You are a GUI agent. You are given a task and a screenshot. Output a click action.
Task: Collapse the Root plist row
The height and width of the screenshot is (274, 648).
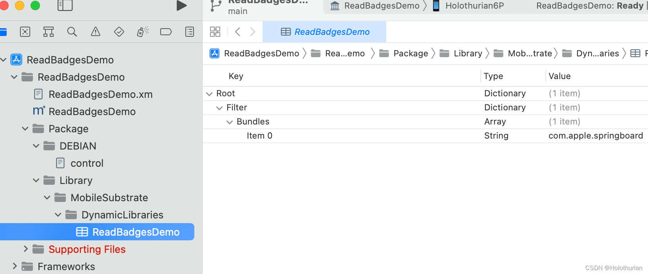coord(209,94)
